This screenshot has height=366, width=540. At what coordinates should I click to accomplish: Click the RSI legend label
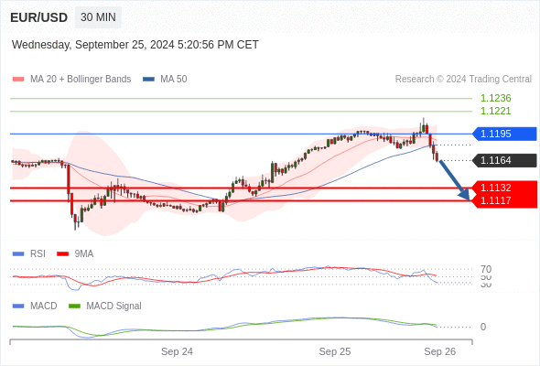(x=38, y=254)
